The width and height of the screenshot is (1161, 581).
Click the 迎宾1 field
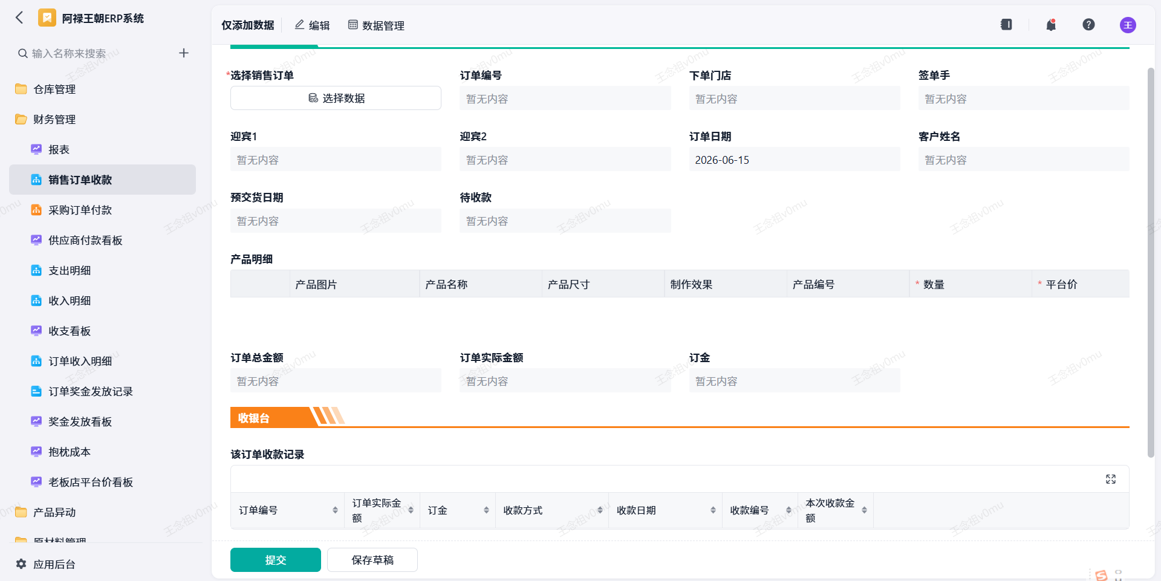click(336, 160)
